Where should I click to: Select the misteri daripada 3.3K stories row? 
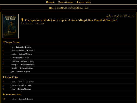(68, 99)
